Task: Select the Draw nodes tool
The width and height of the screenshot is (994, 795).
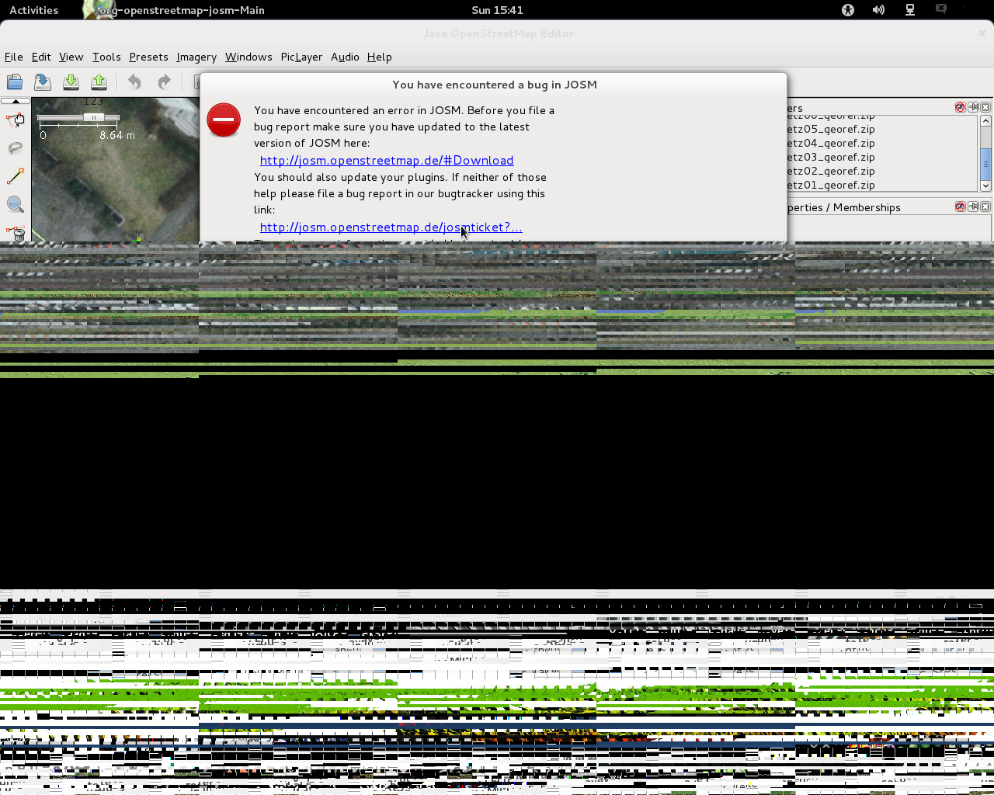Action: click(16, 177)
